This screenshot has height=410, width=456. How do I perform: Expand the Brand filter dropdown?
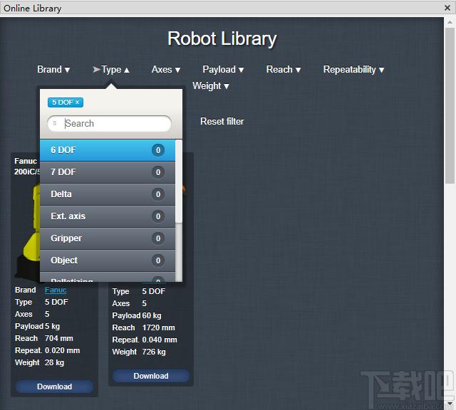pos(53,70)
